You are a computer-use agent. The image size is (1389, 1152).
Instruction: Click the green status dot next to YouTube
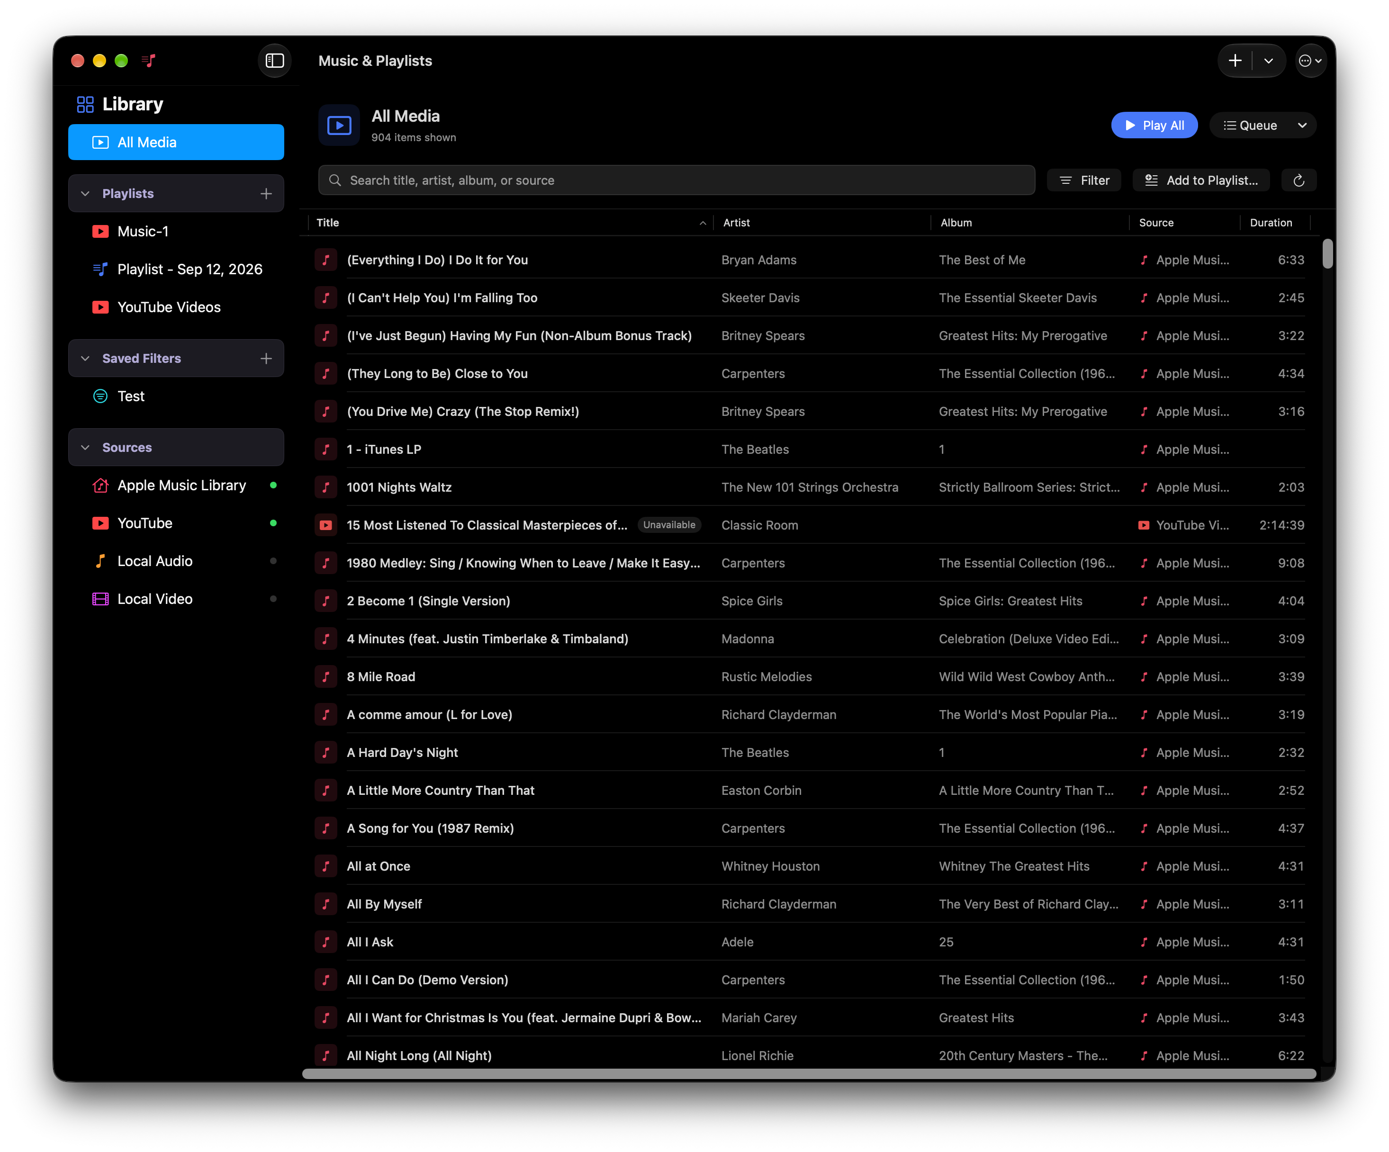click(x=273, y=523)
